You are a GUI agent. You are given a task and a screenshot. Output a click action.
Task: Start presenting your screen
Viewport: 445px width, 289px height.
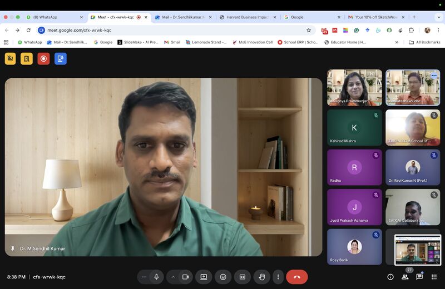(x=204, y=277)
